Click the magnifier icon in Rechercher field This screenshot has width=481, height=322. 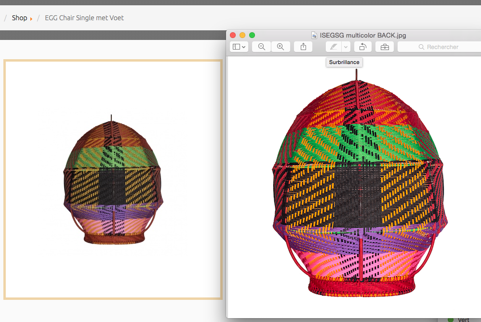pos(421,47)
